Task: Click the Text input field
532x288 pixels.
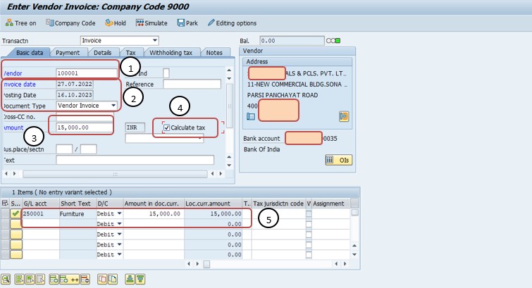Action: (135, 160)
